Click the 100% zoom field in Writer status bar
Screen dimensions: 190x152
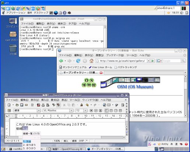(57, 141)
